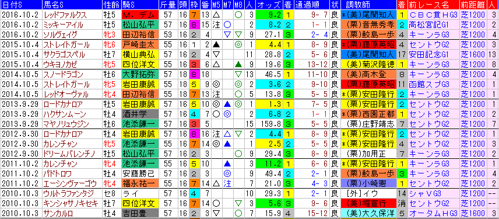The width and height of the screenshot is (499, 219).
Task: Click jockey cell M.デム
Action: (x=140, y=15)
